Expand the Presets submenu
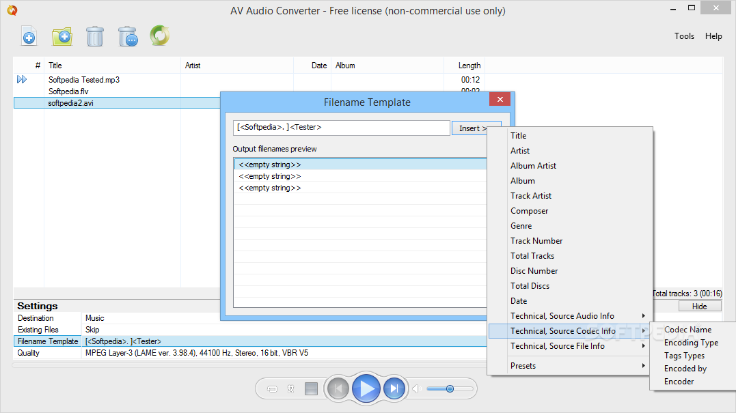This screenshot has height=413, width=736. pos(570,366)
